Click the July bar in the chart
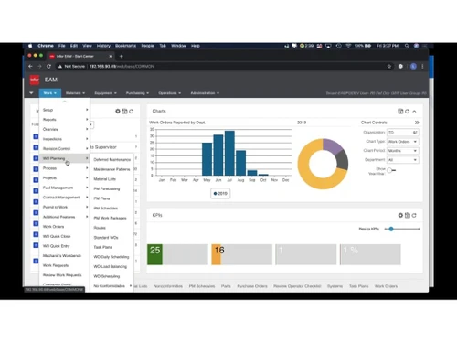 tap(229, 153)
